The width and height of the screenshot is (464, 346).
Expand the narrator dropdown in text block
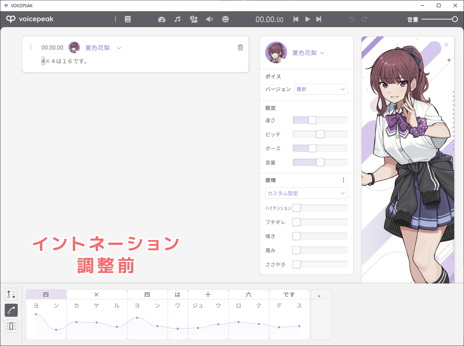[119, 48]
